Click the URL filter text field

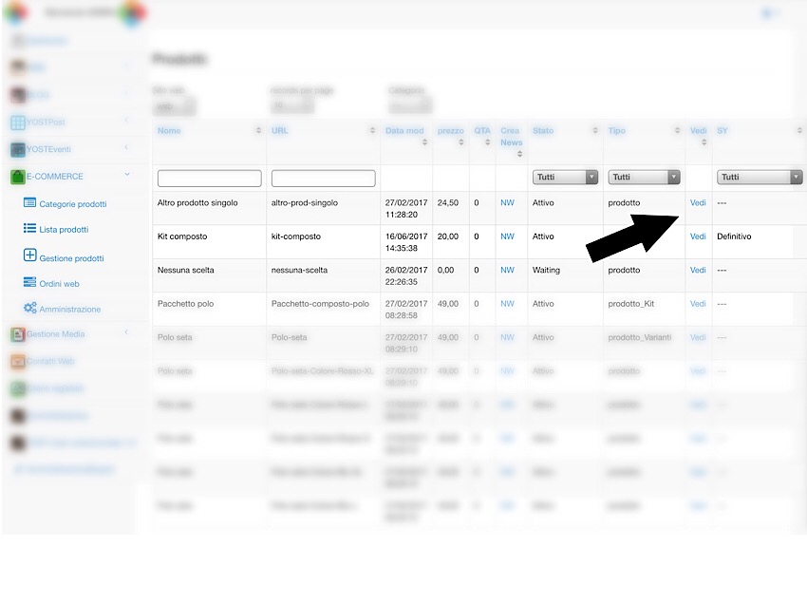[x=323, y=179]
